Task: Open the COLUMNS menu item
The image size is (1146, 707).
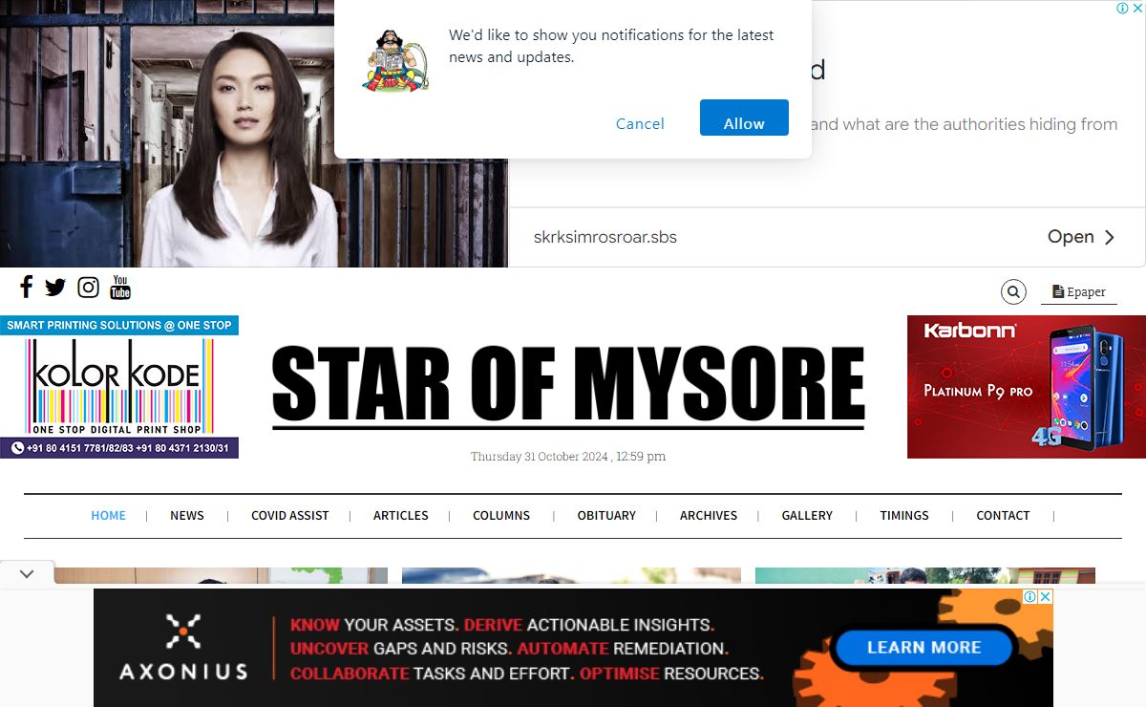Action: pos(501,515)
